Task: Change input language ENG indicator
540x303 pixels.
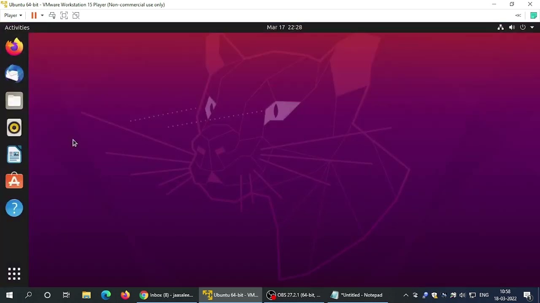Action: coord(484,295)
